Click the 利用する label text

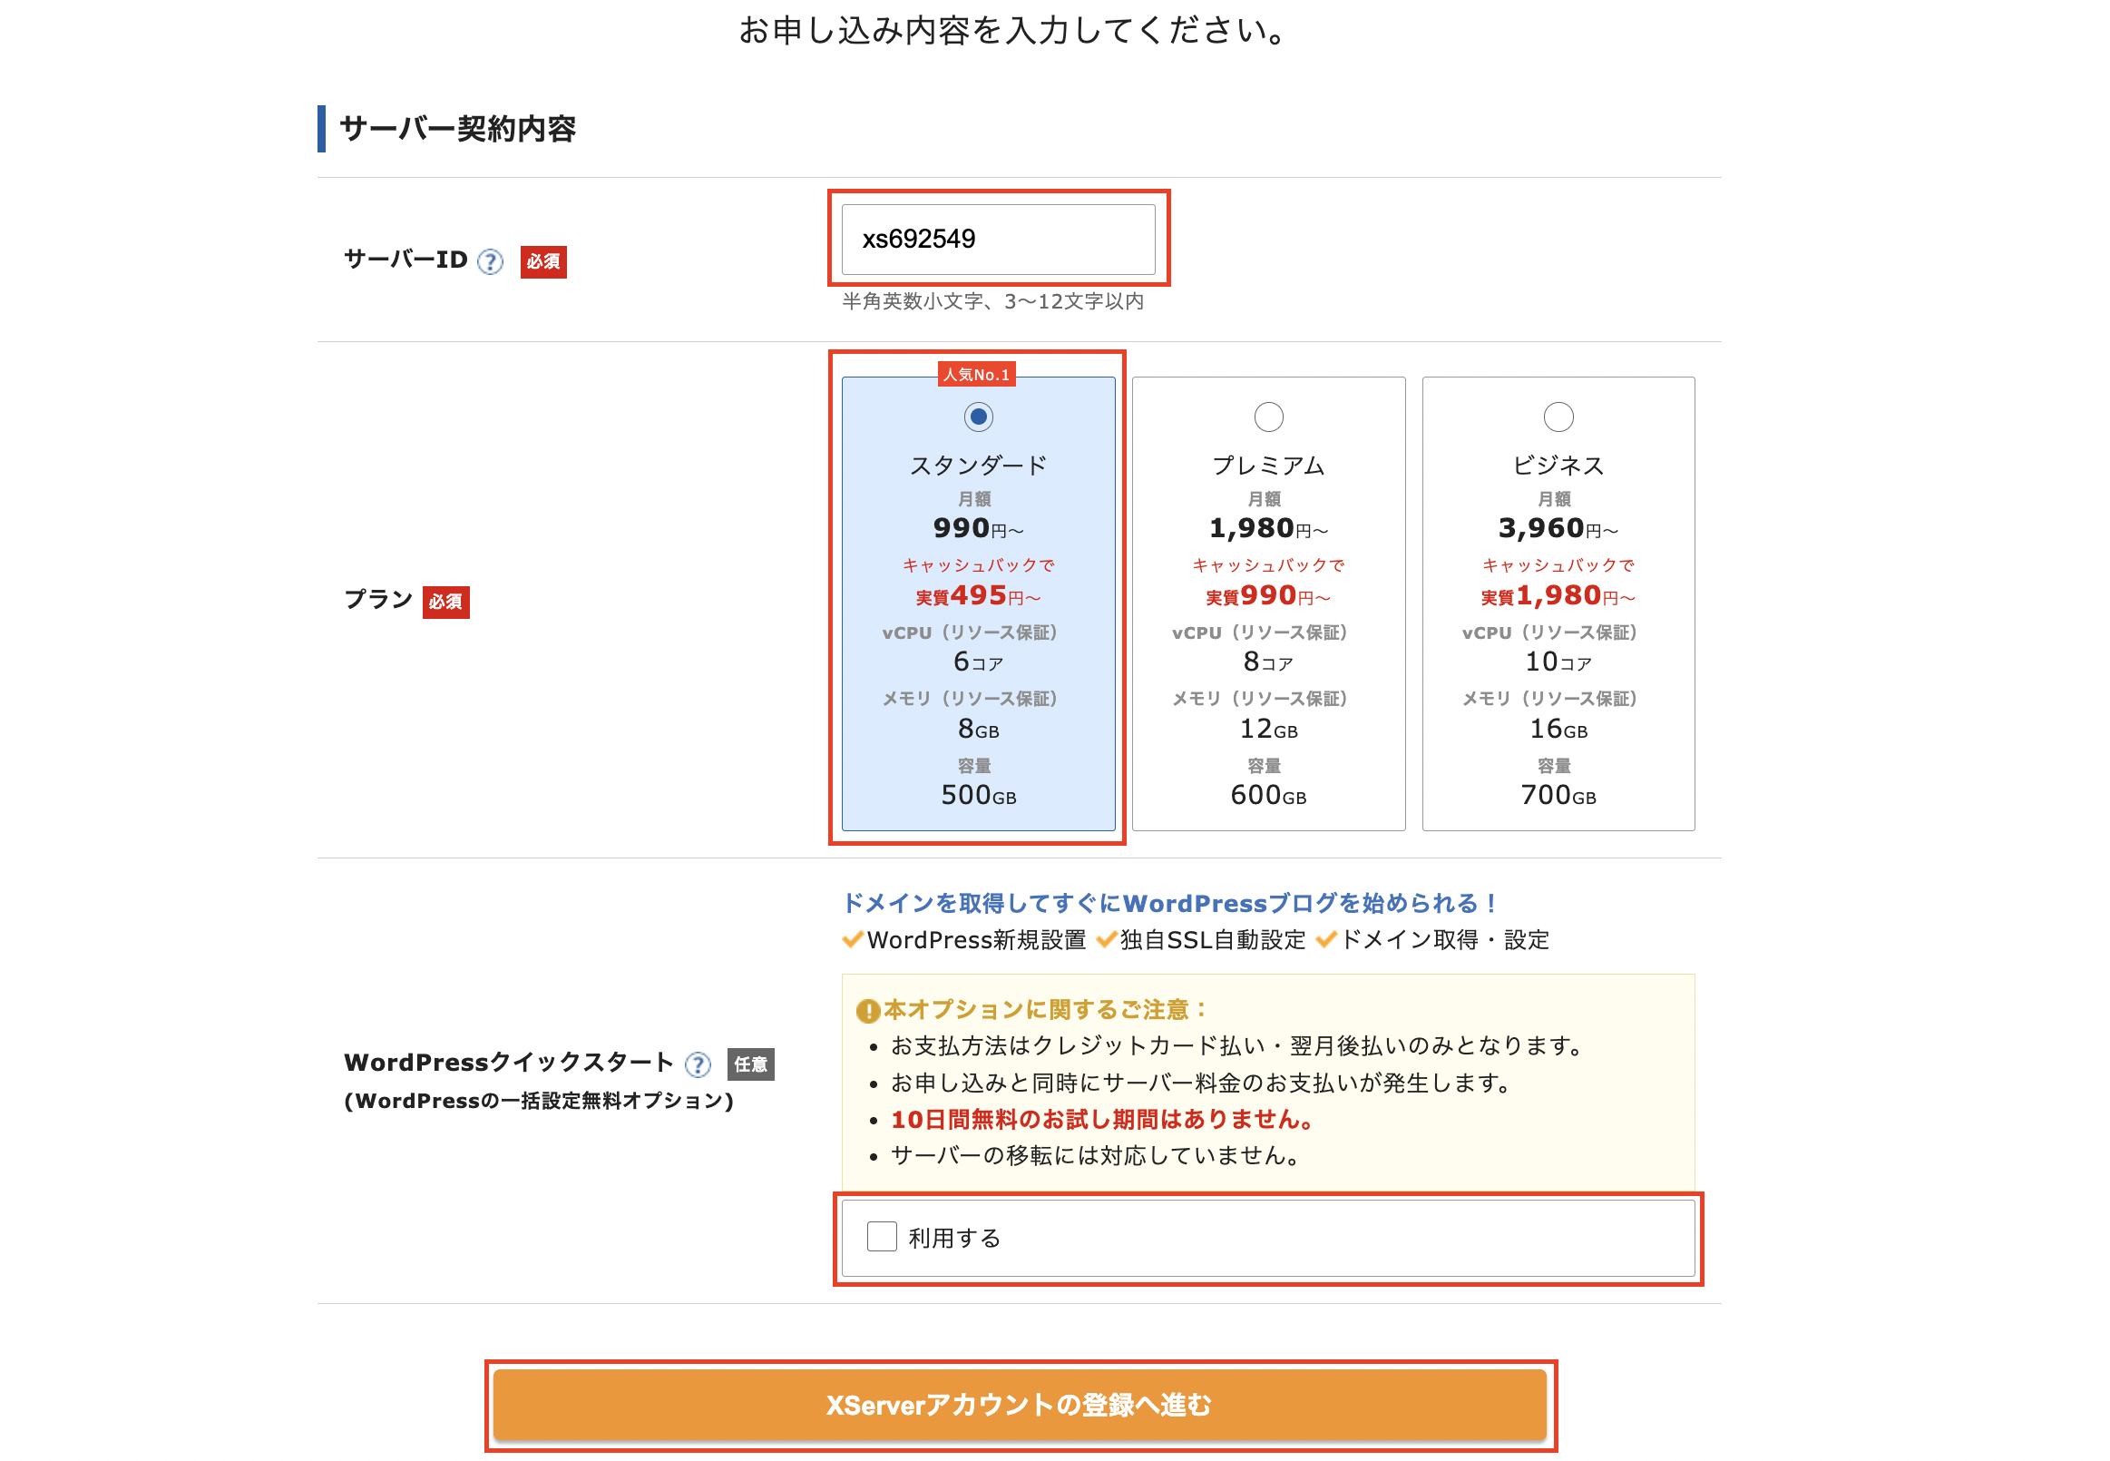954,1239
